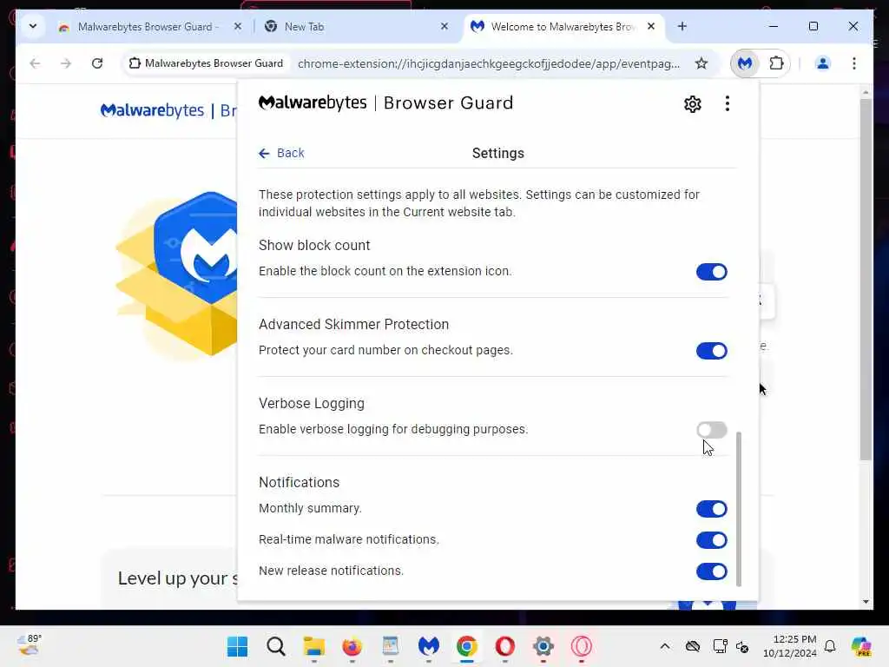This screenshot has height=667, width=889.
Task: Close the Welcome to Malwarebytes tab
Action: point(651,26)
